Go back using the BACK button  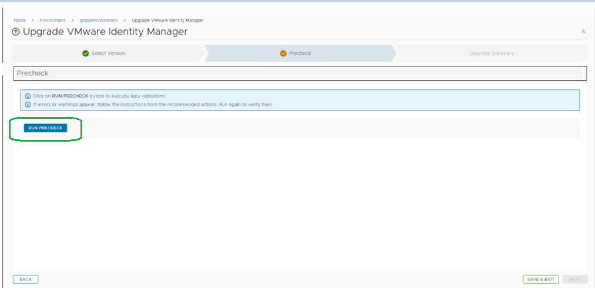(26, 279)
